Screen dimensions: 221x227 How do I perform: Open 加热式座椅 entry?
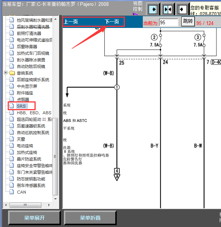click(27, 152)
